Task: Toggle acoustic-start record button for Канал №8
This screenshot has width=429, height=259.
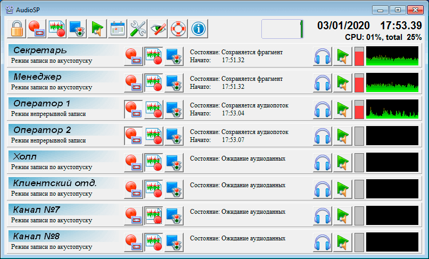Action: [x=154, y=242]
